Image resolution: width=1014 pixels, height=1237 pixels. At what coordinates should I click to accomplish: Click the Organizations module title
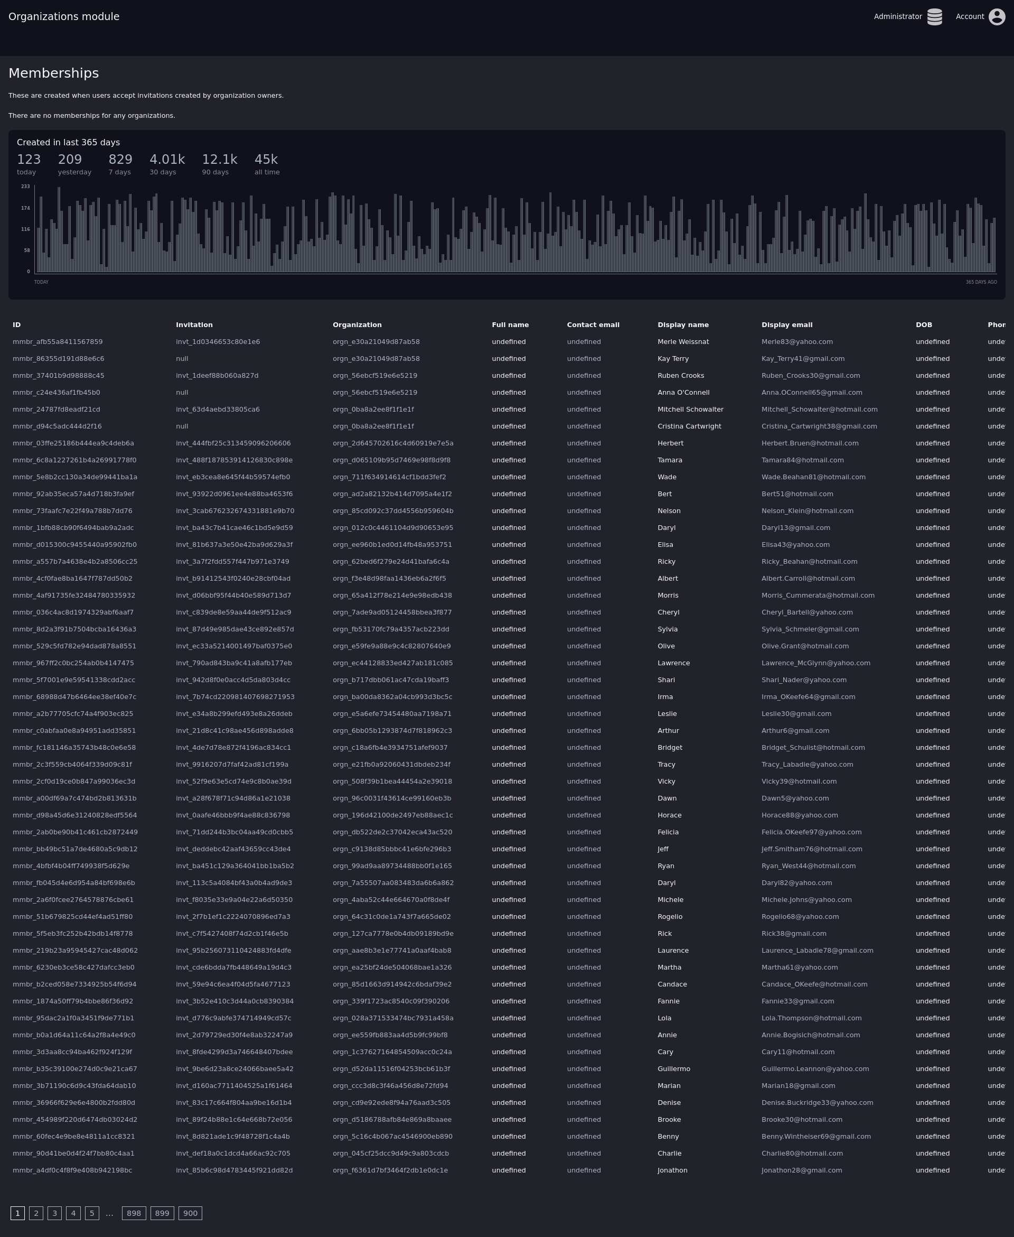click(64, 16)
